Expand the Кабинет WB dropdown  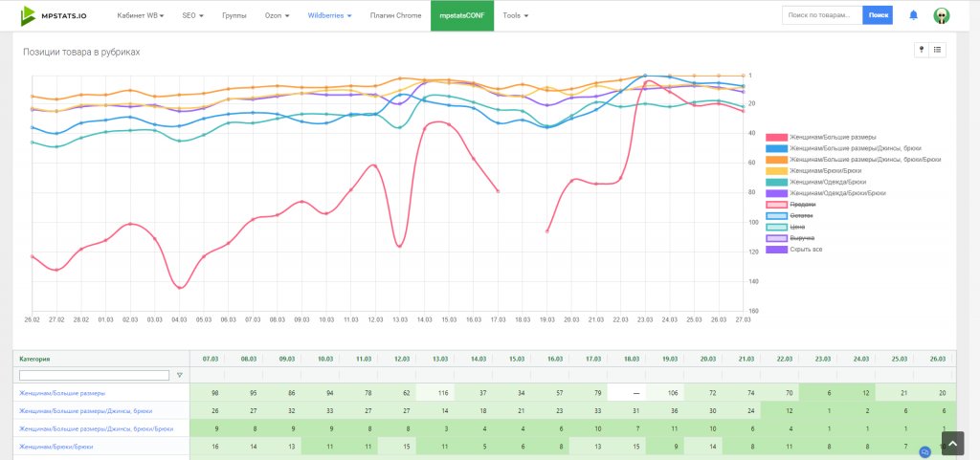[x=140, y=16]
